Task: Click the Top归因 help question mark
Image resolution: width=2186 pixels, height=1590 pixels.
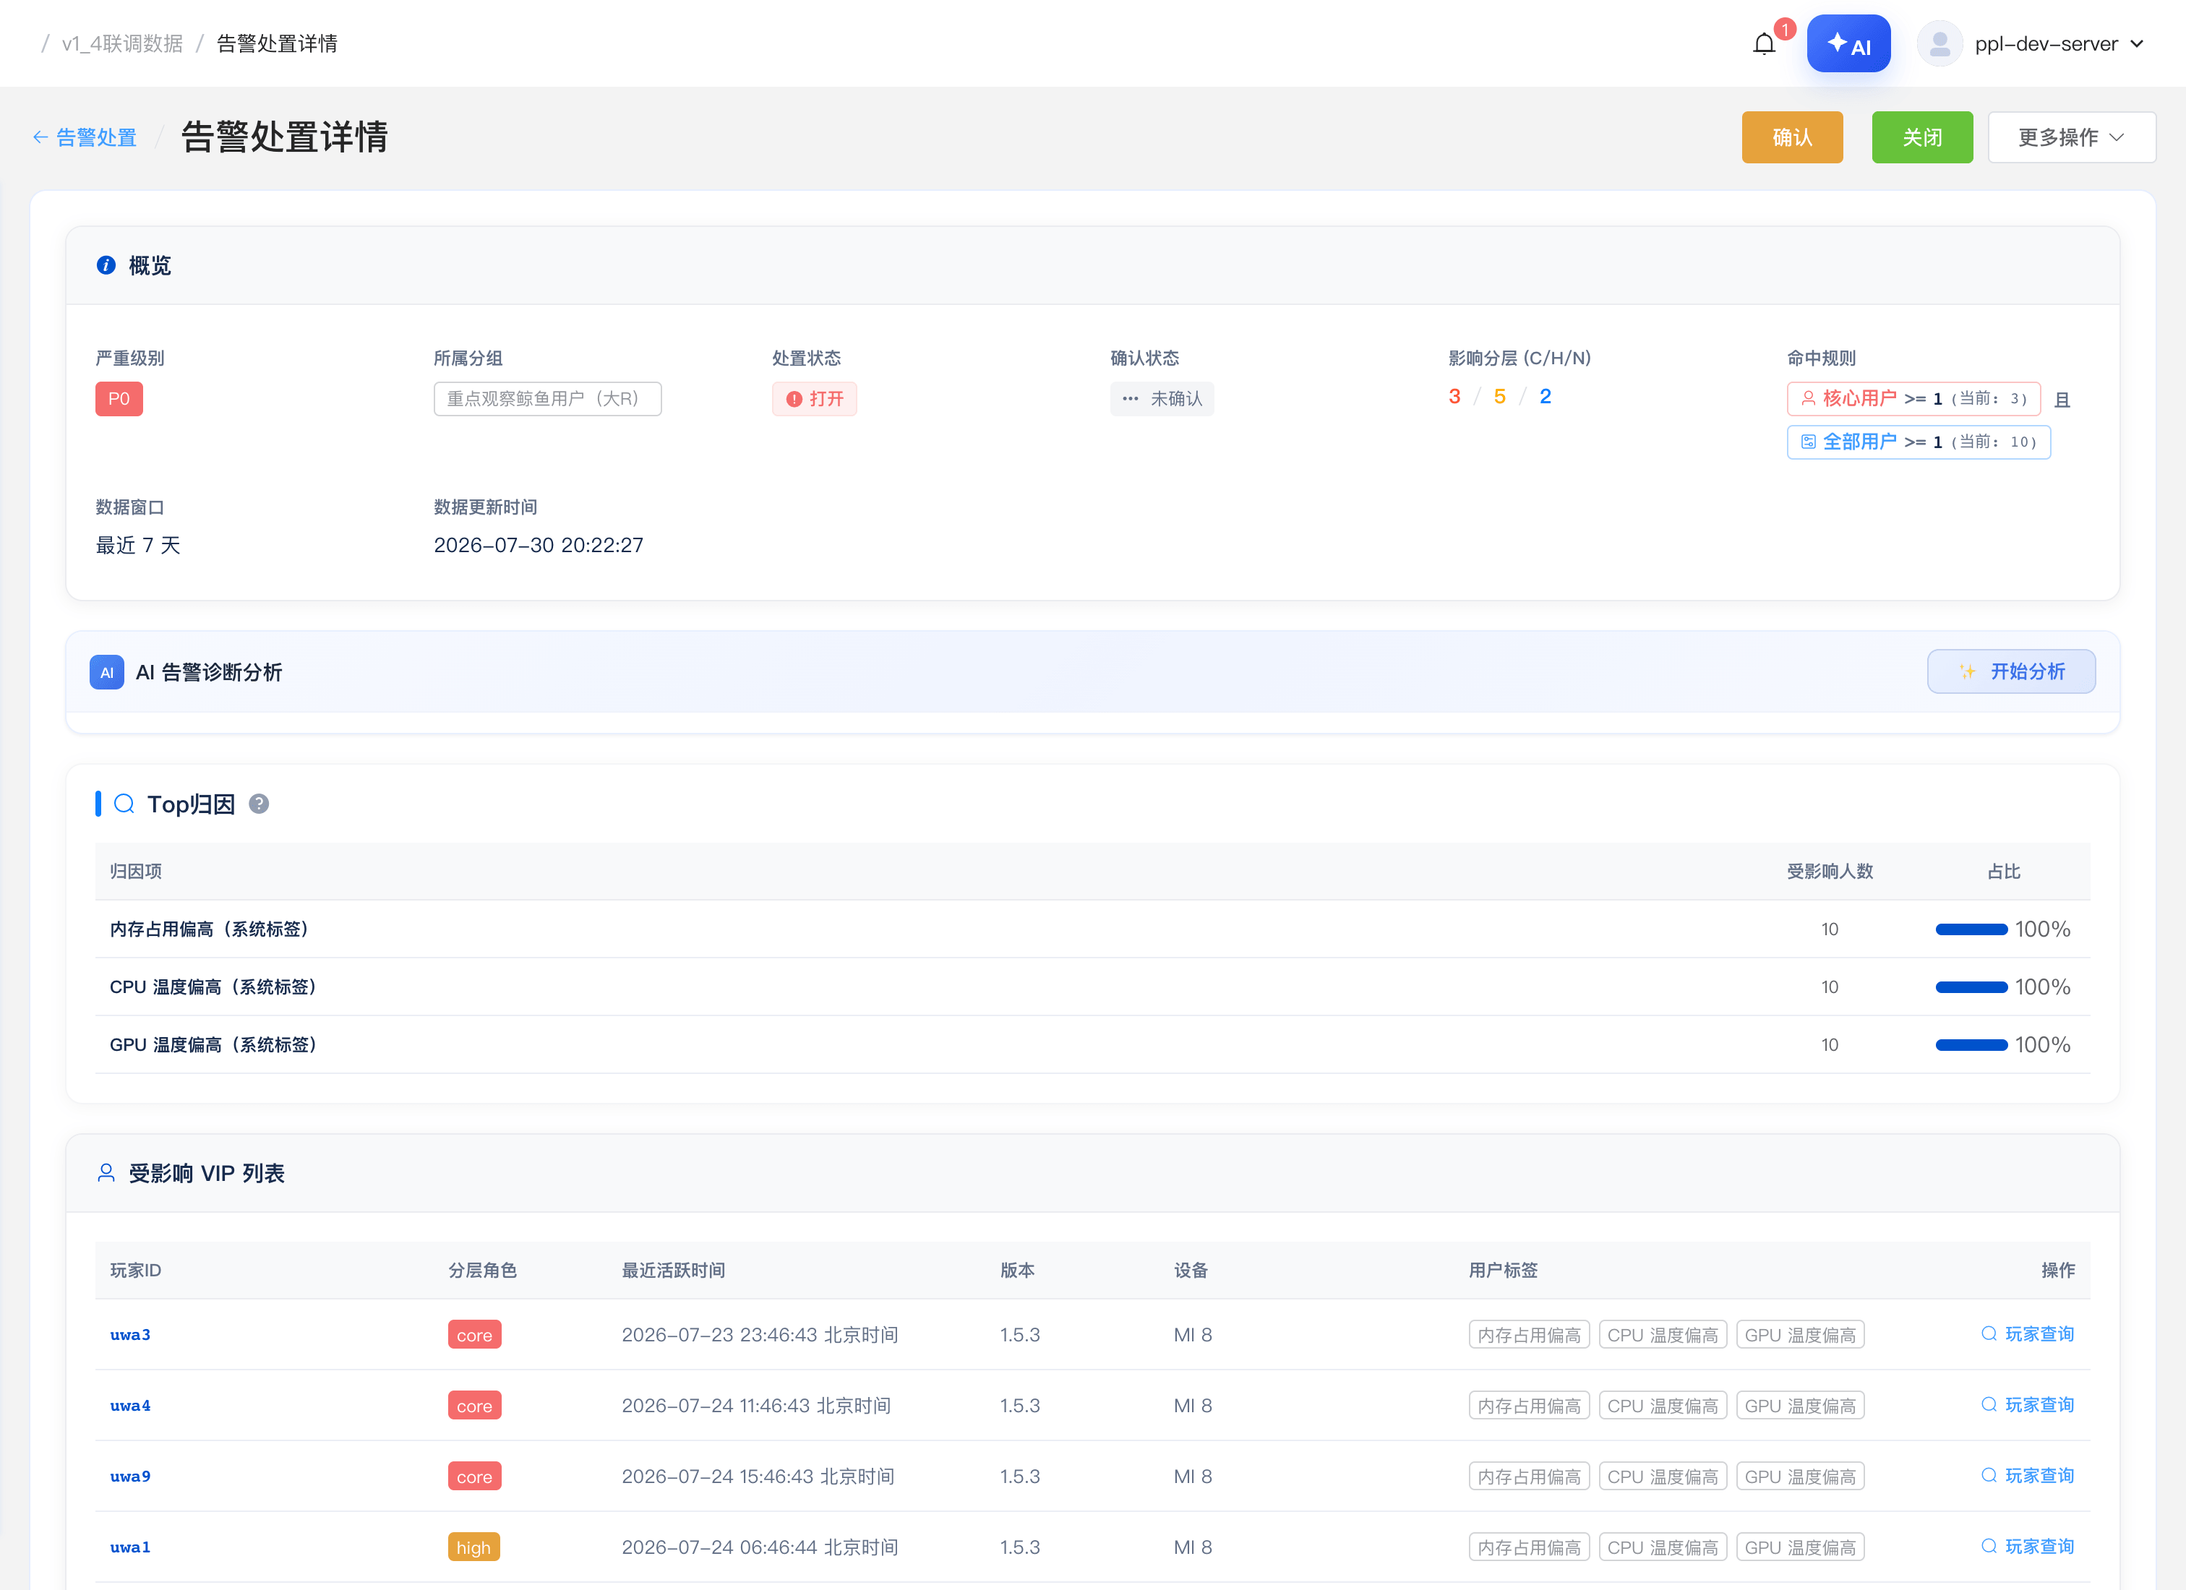Action: point(258,804)
